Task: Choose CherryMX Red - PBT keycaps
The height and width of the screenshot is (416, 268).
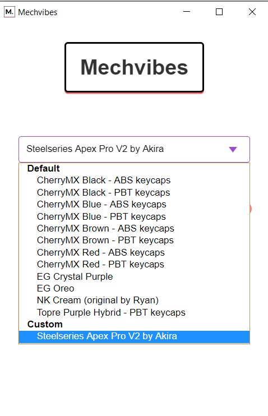Action: click(x=134, y=264)
